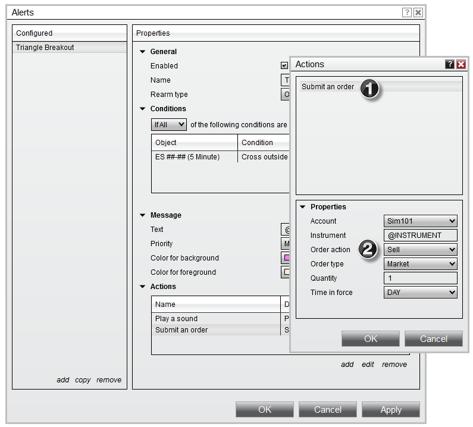
Task: Collapse the Properties section in Actions dialog
Action: click(x=302, y=207)
